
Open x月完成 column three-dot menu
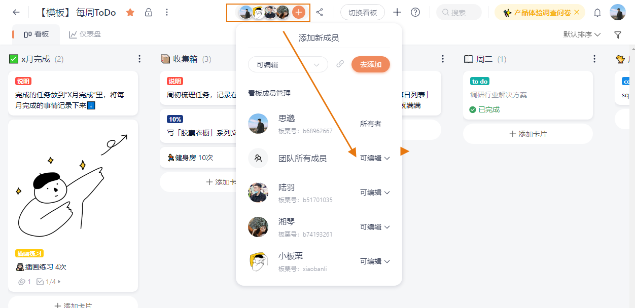pyautogui.click(x=140, y=59)
